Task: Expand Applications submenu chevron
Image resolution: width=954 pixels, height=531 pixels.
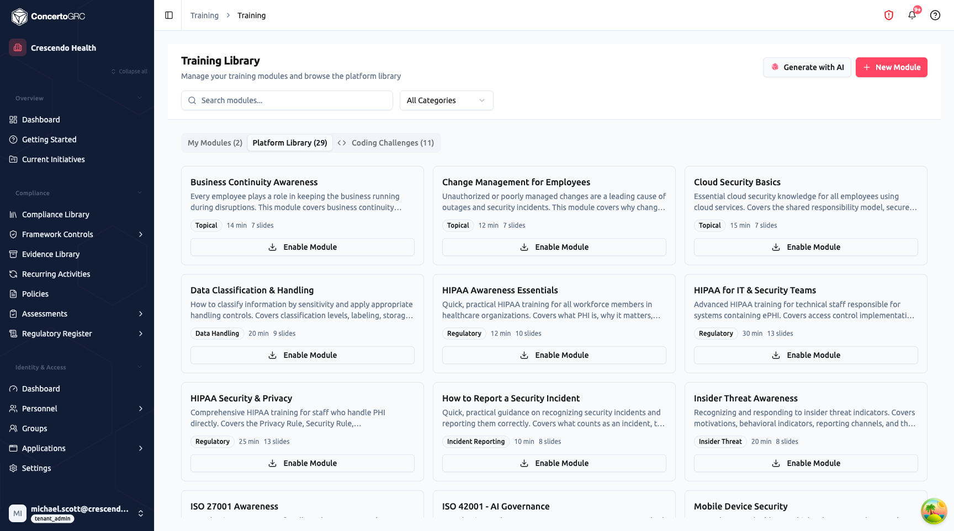Action: (x=141, y=448)
